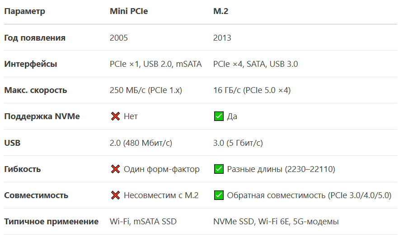Viewport: 403px width, 241px height.
Task: Click the green checkmark before Обратная совместимость
Action: point(219,195)
